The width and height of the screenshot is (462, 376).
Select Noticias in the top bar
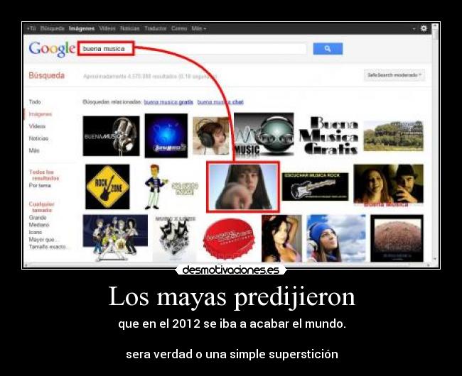tap(129, 28)
